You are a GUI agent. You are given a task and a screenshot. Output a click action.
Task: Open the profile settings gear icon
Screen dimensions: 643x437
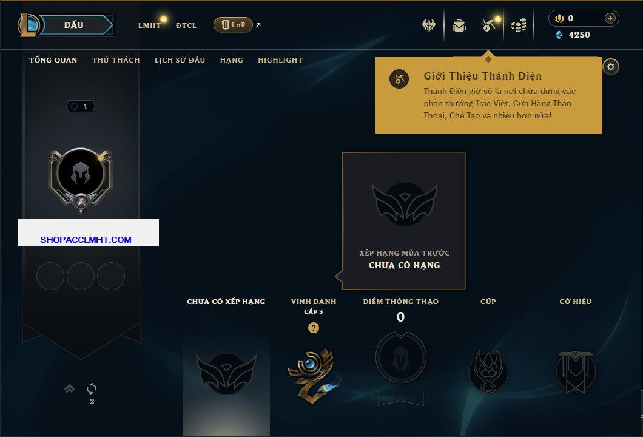[611, 67]
